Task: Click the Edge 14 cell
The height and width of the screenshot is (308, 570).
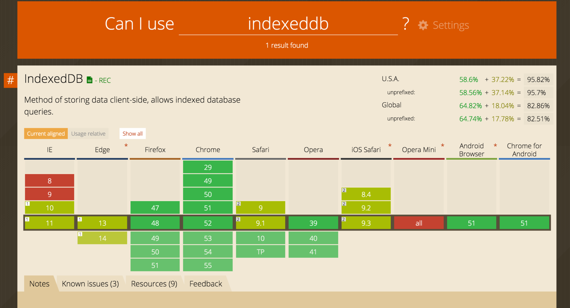Action: tap(102, 238)
